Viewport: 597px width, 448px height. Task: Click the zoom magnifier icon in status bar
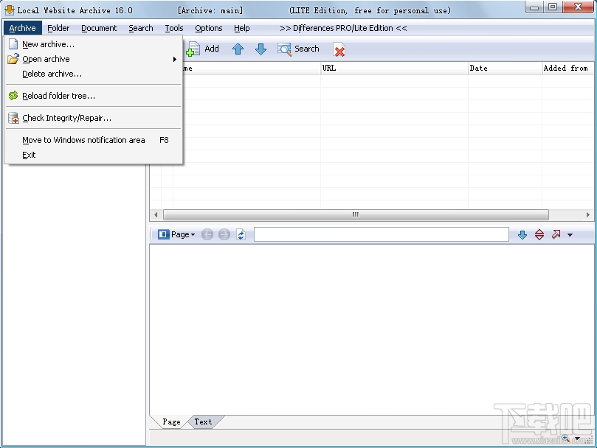(565, 438)
